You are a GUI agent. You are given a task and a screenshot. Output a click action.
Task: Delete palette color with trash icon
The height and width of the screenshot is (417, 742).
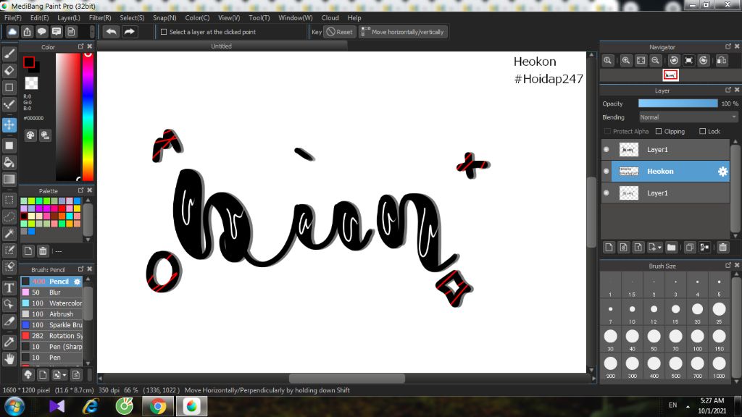(43, 251)
